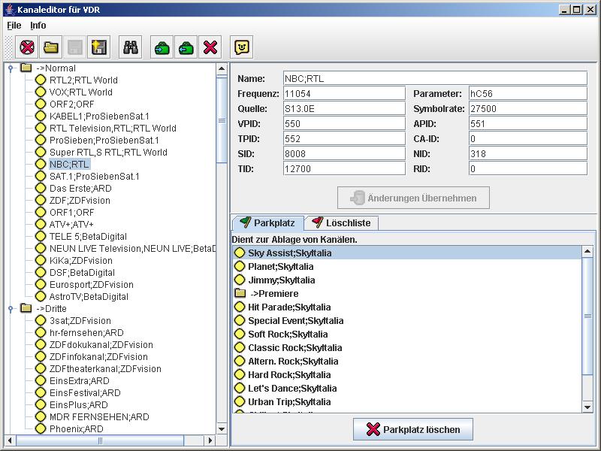Open search with the binoculars icon
The image size is (601, 451).
(131, 47)
